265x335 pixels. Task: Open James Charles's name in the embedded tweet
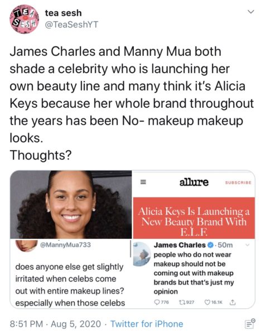click(180, 245)
